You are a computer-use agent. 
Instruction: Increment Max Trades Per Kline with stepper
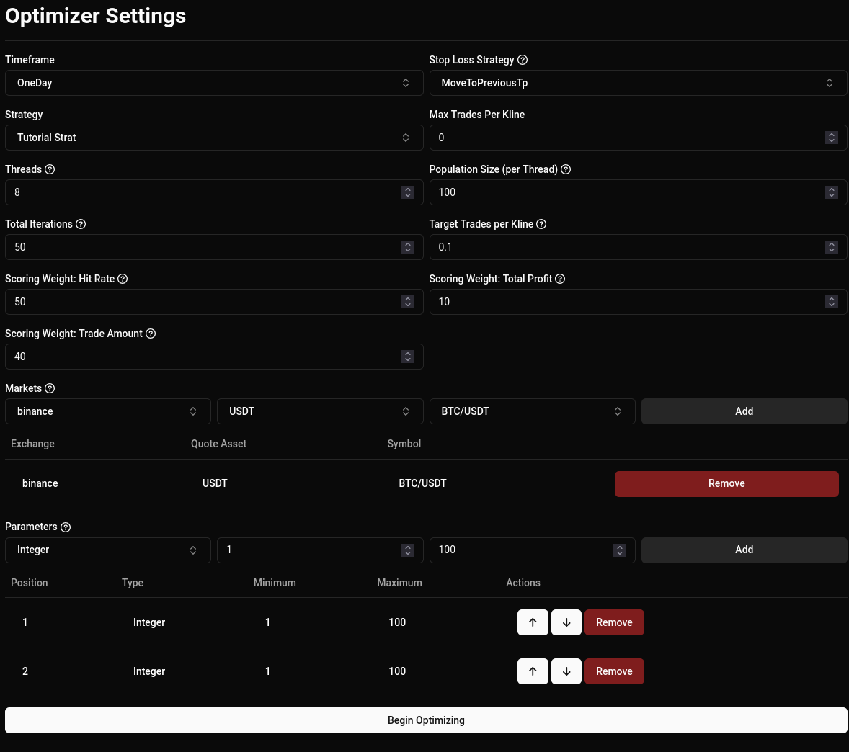[832, 134]
